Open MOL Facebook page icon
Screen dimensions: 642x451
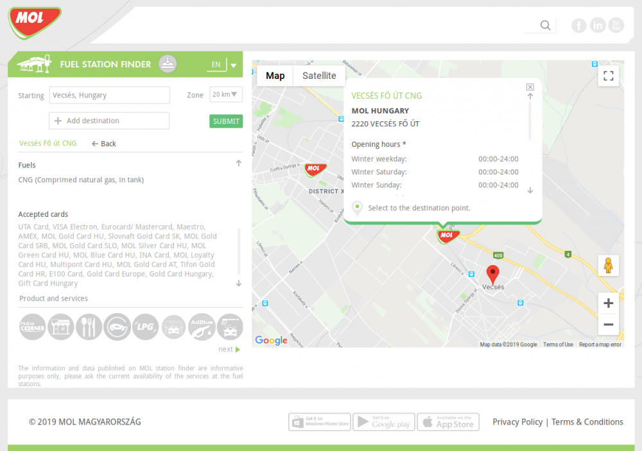click(x=578, y=26)
